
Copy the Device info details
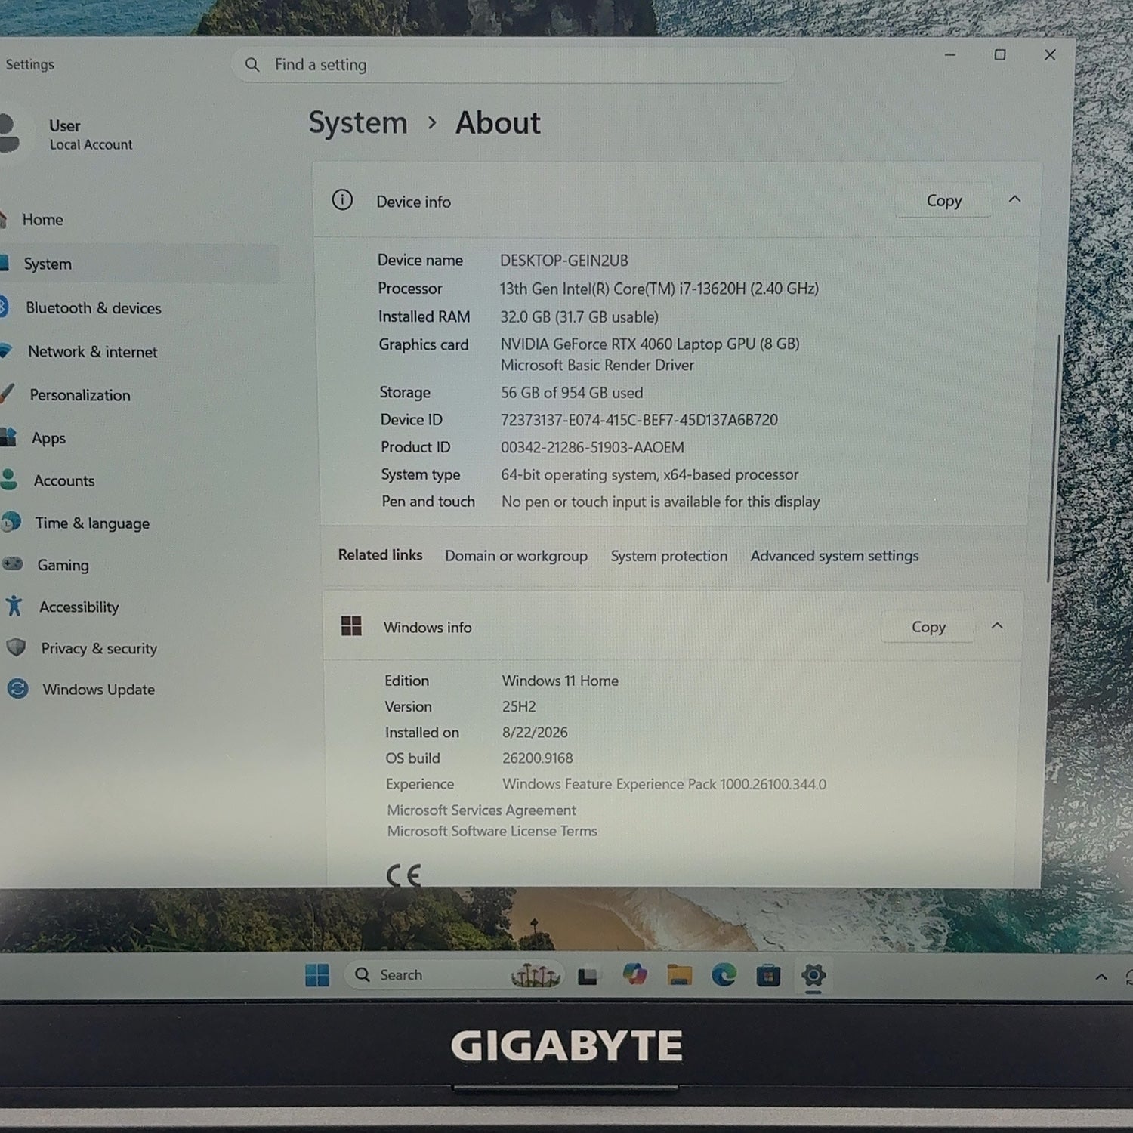944,201
